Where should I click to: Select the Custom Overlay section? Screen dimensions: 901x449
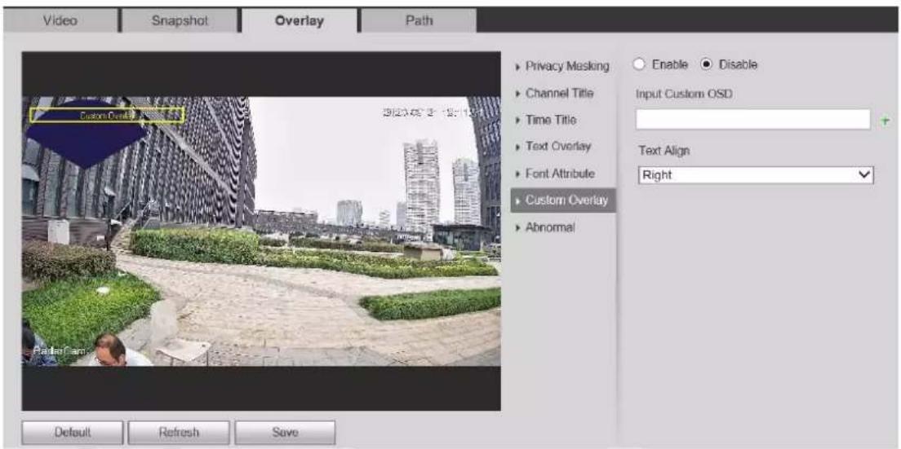[563, 200]
